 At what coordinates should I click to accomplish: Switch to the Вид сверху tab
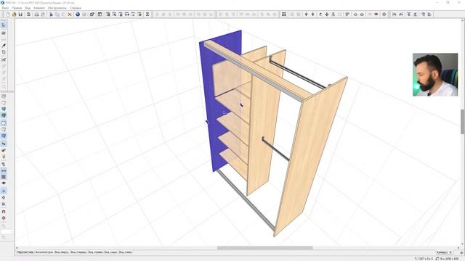(62, 252)
